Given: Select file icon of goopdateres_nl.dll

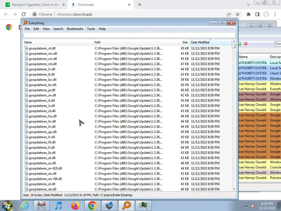Looking at the screenshot, I should (x=26, y=48).
